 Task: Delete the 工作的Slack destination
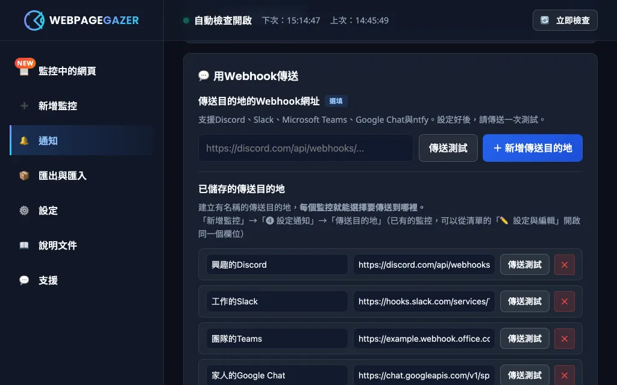[564, 301]
